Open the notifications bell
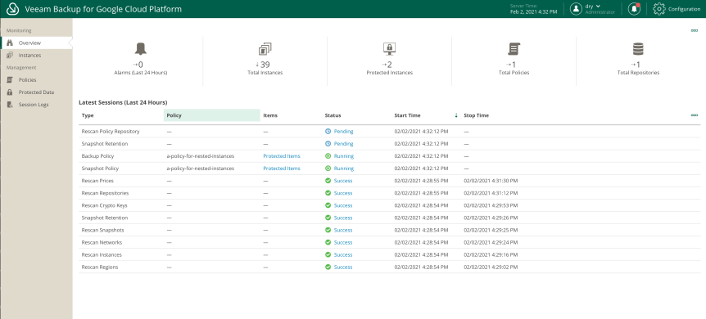 (634, 9)
